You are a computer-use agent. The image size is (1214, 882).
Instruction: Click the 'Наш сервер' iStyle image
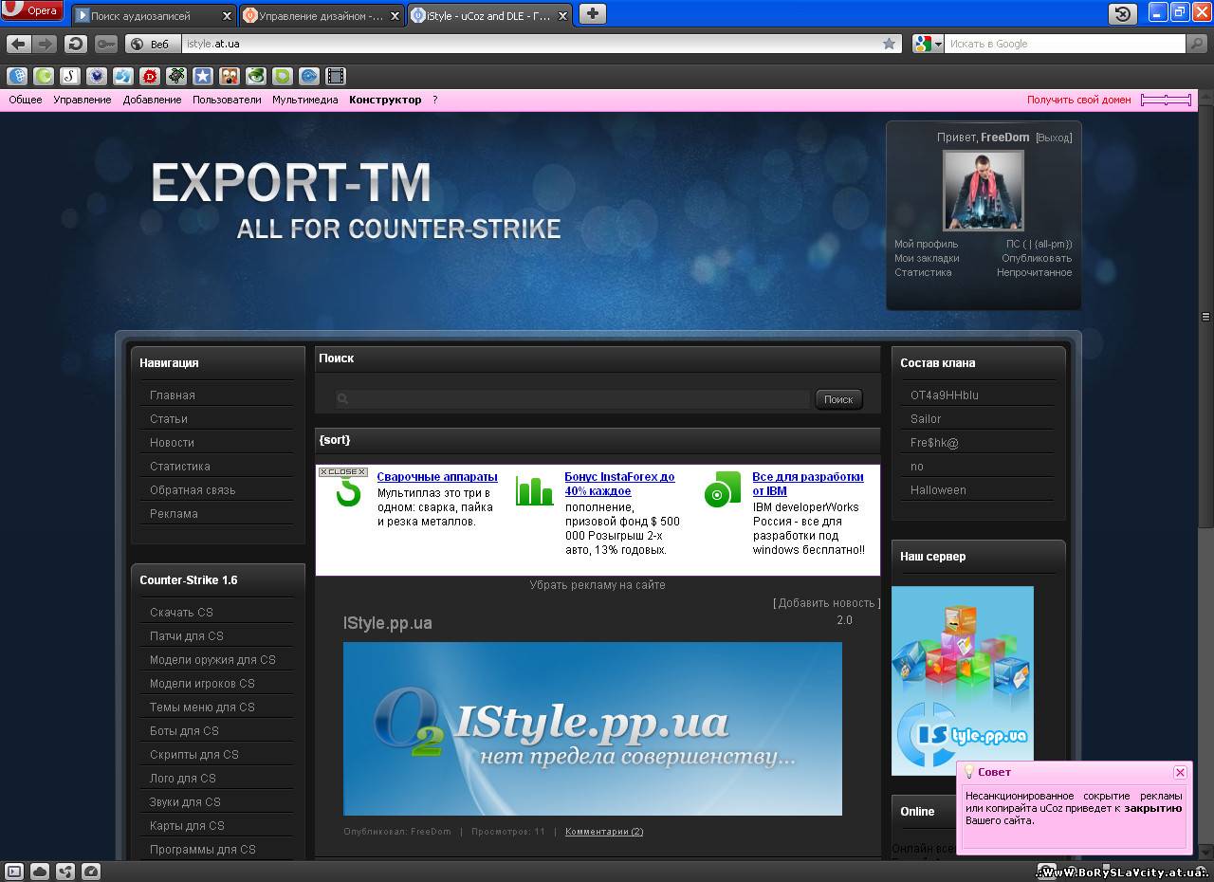tap(963, 681)
